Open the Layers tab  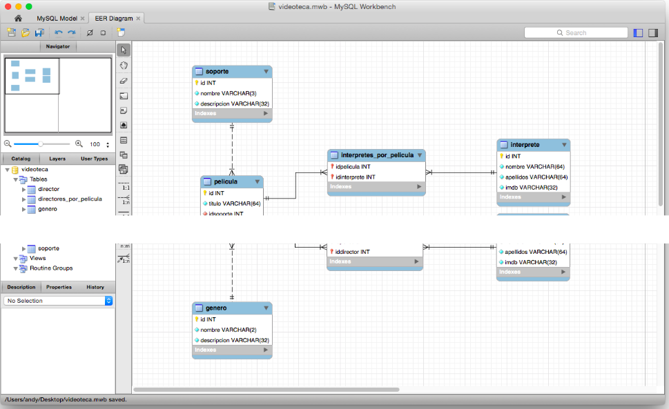57,159
